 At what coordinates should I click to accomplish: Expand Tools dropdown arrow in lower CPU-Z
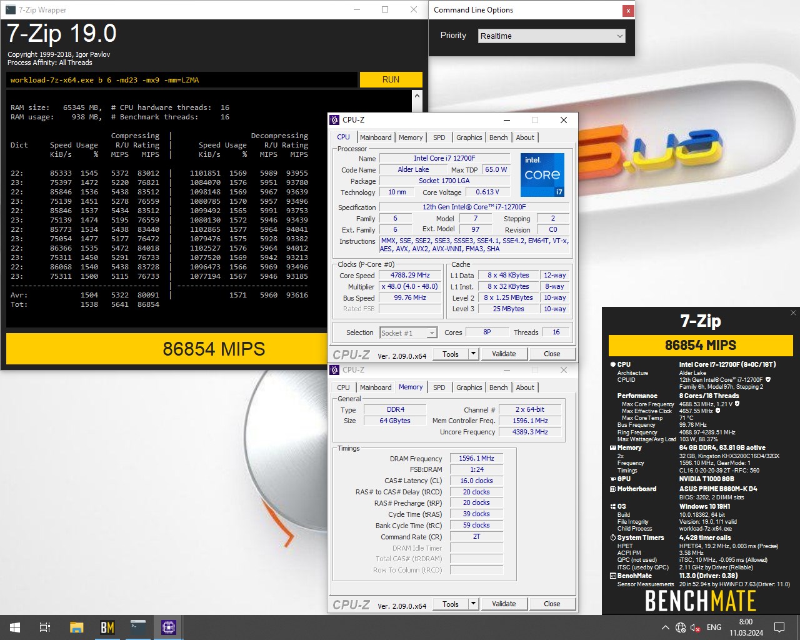coord(473,604)
